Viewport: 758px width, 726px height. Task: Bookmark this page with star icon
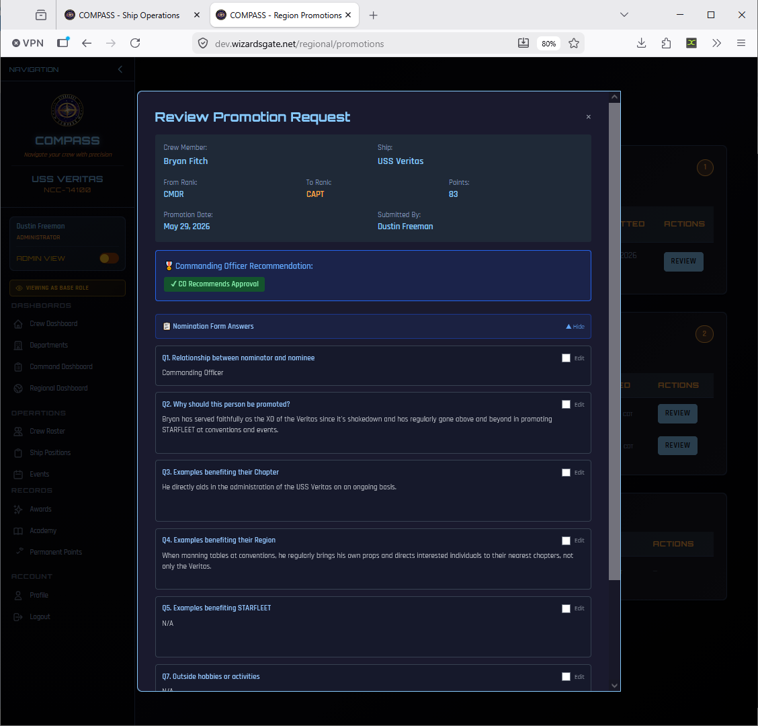tap(574, 44)
